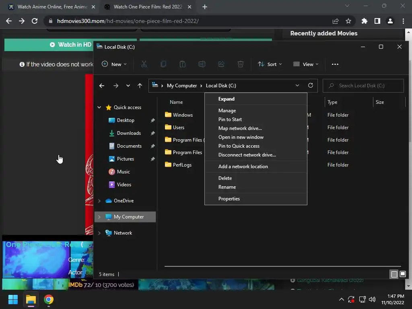This screenshot has height=309, width=412.
Task: Click the Chrome address bar URL
Action: point(128,21)
